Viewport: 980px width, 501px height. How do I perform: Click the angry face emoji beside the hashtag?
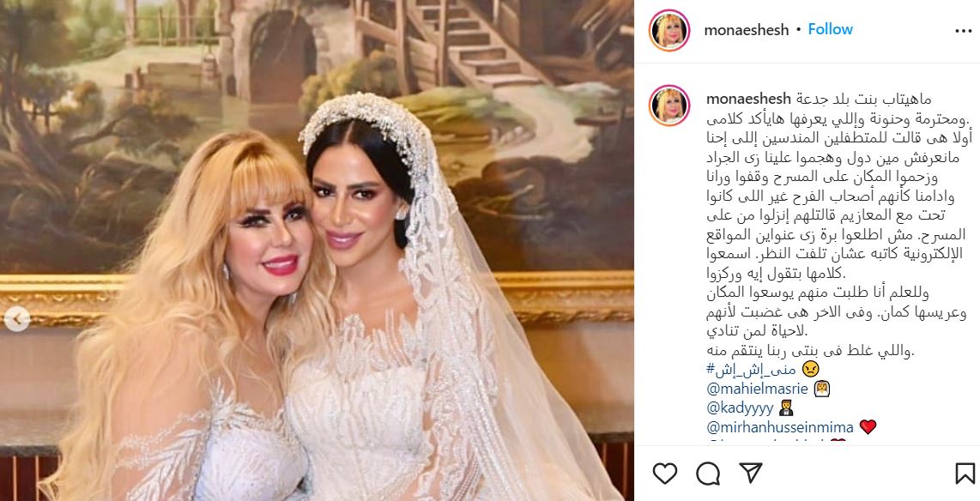[x=810, y=369]
